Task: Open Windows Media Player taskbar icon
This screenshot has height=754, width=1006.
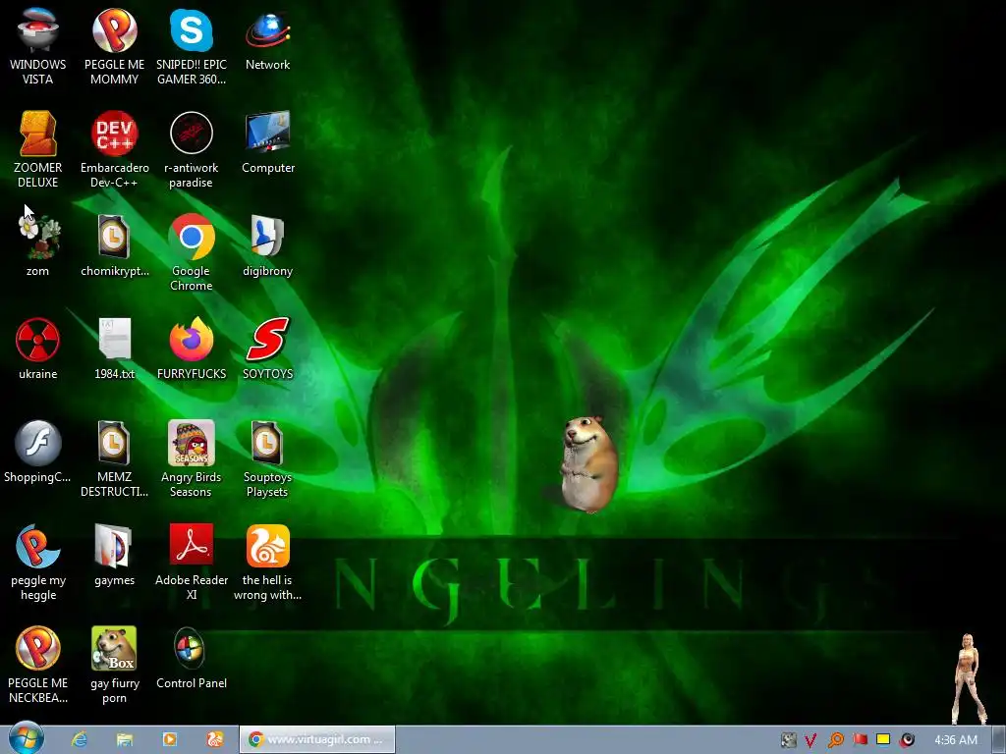Action: point(169,740)
